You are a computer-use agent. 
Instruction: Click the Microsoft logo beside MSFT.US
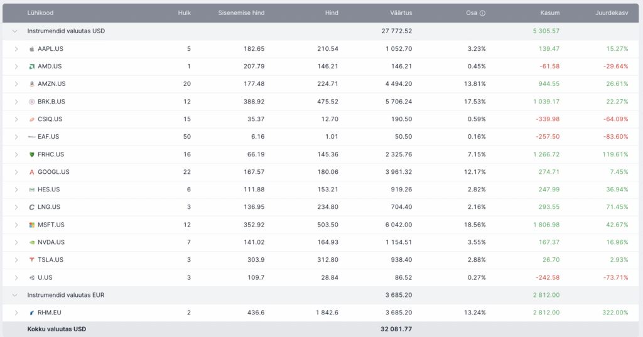click(x=31, y=225)
